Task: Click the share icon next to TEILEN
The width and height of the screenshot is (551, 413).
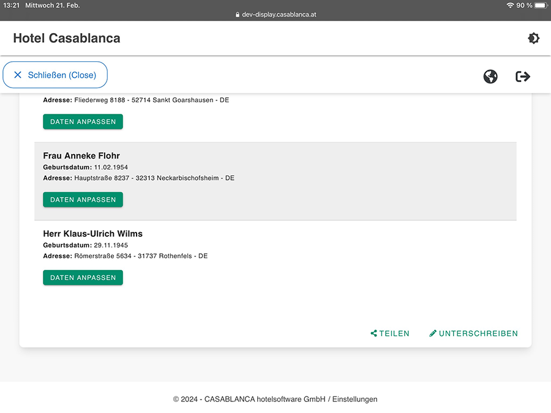Action: 373,333
